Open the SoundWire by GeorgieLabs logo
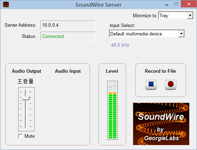Image resolution: width=197 pixels, height=150 pixels. click(x=161, y=124)
